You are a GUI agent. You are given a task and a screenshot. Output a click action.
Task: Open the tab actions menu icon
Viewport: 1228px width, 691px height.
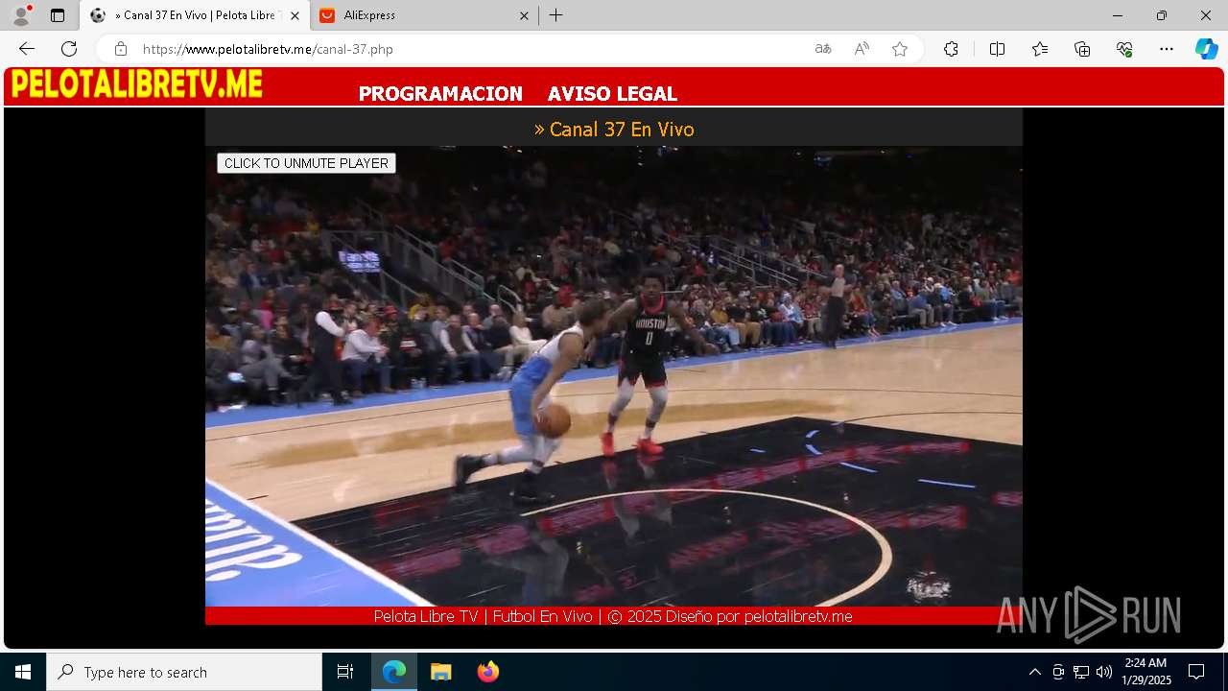point(58,15)
